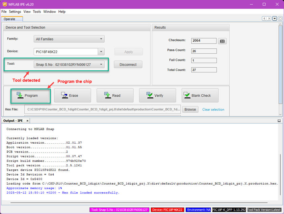Open the Device dropdown arrow

click(x=101, y=52)
